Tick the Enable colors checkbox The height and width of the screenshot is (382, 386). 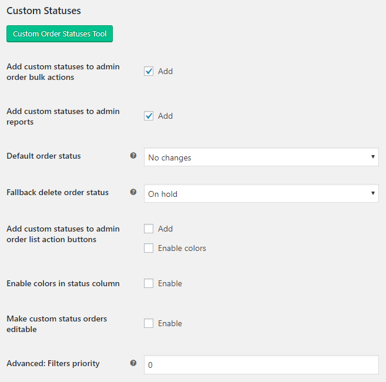pos(149,248)
